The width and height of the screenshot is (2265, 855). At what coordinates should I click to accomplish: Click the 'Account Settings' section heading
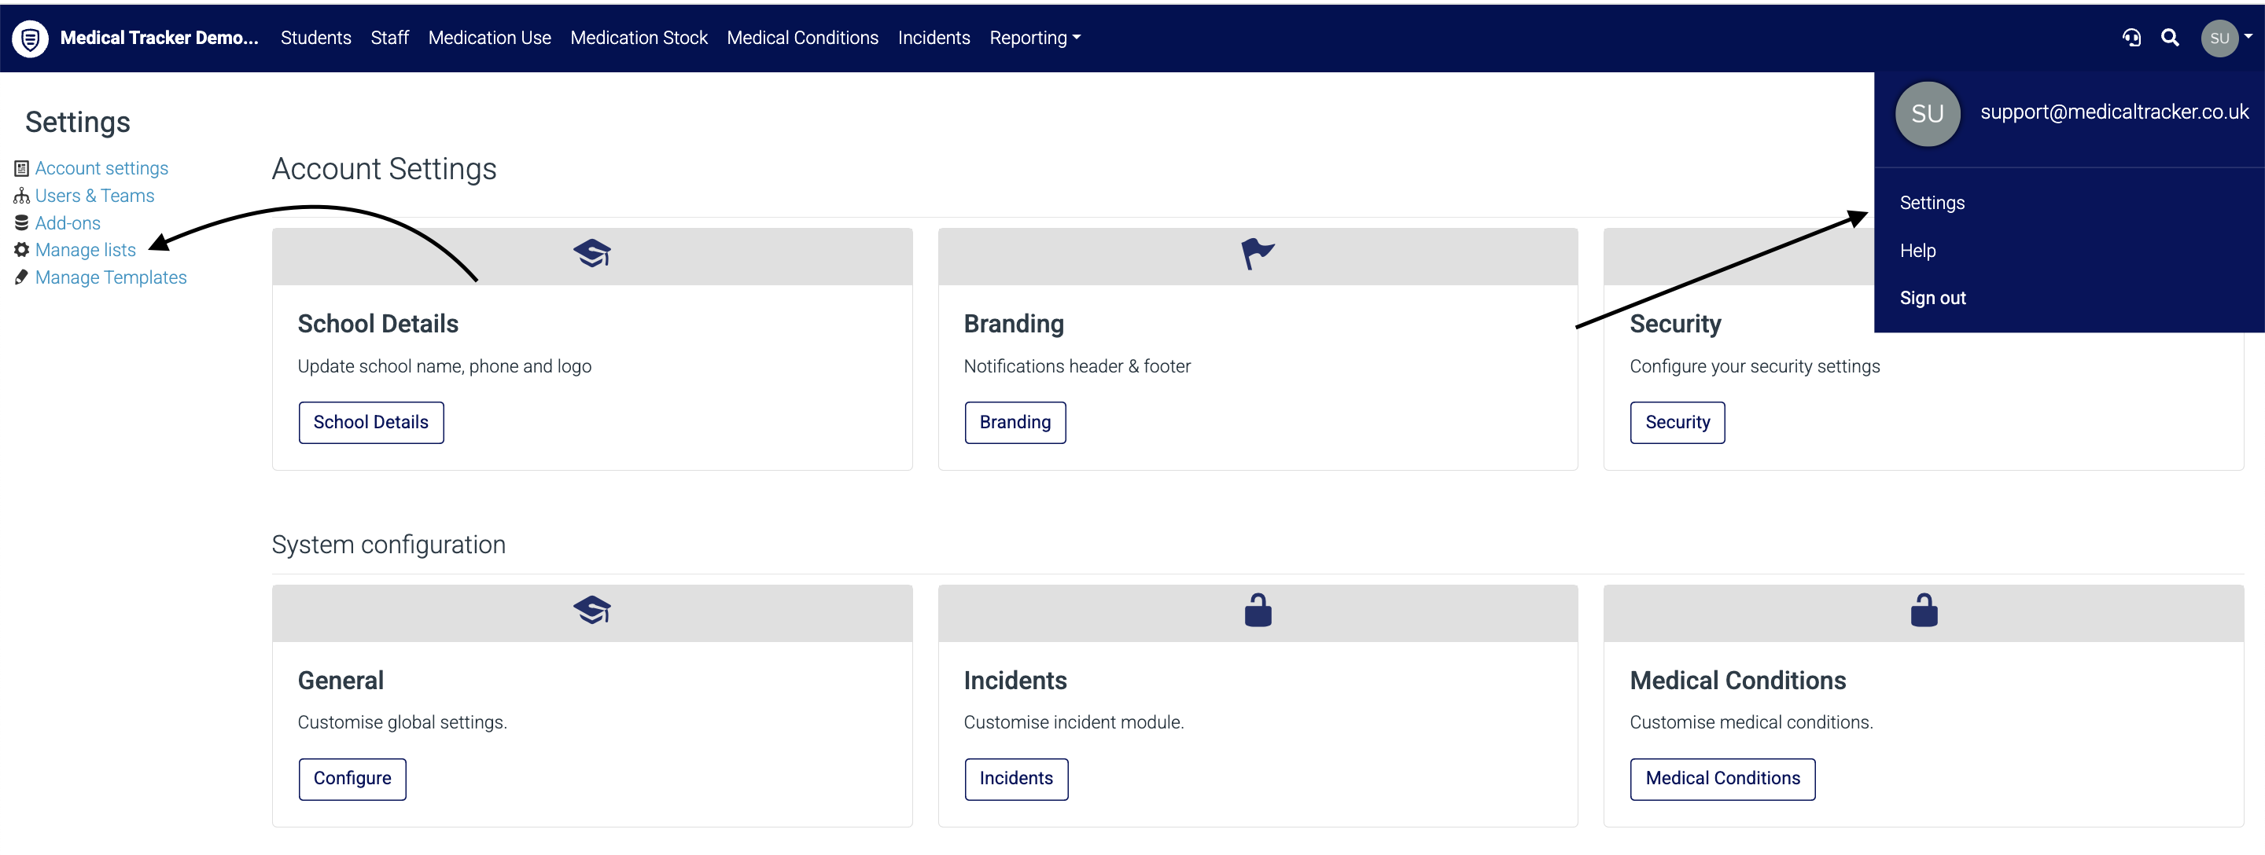385,169
